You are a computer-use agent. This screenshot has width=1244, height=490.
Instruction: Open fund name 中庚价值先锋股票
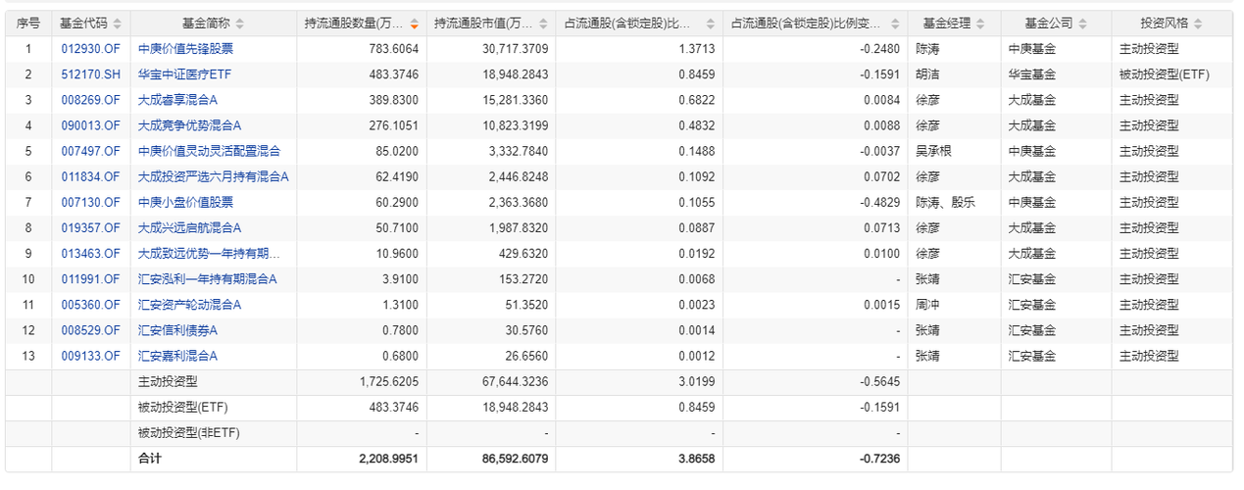point(185,49)
